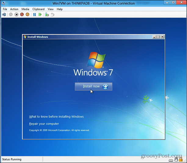
Task: Click the Snapshot toolbar icon
Action: [47, 15]
